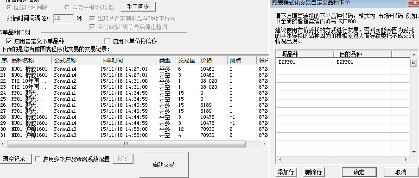Click the 类型 column header
Image resolution: width=419 pixels, height=178 pixels.
[166, 61]
